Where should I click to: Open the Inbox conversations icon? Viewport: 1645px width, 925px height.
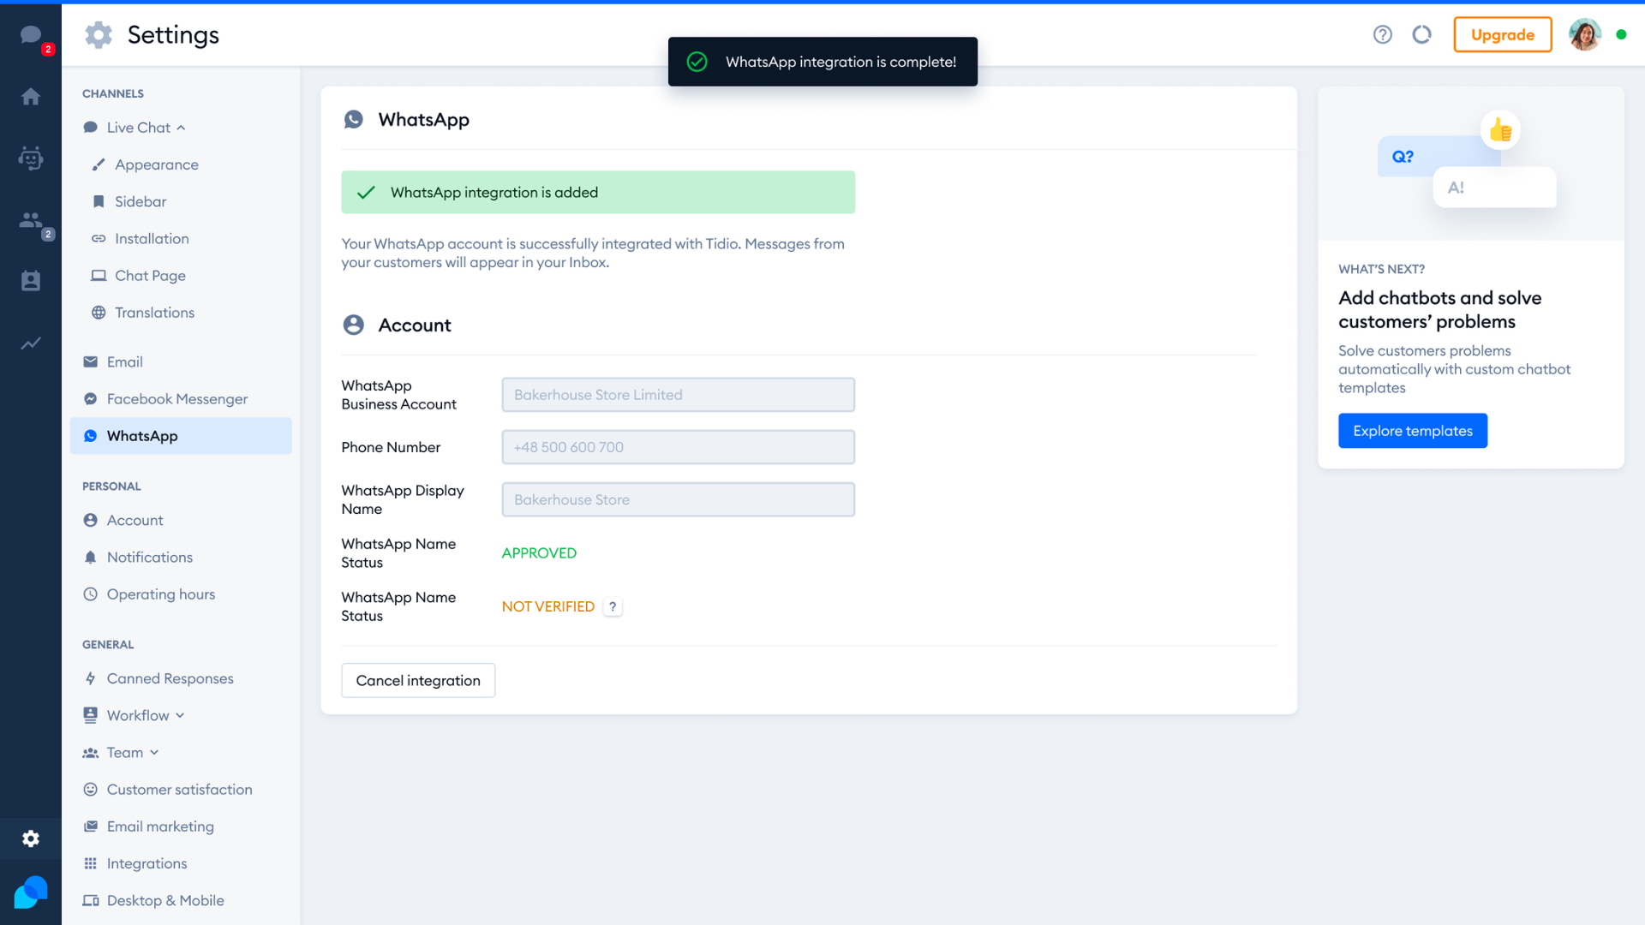point(31,34)
